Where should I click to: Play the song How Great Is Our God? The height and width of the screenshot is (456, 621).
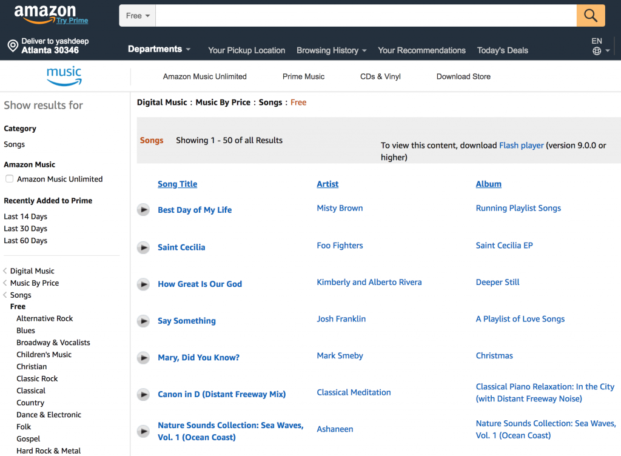tap(143, 284)
